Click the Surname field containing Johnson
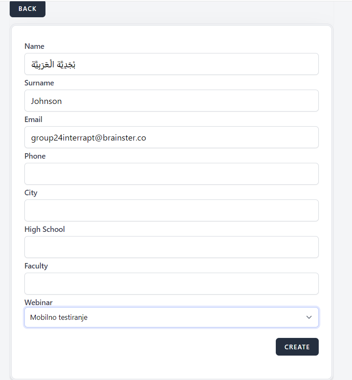 pos(171,101)
